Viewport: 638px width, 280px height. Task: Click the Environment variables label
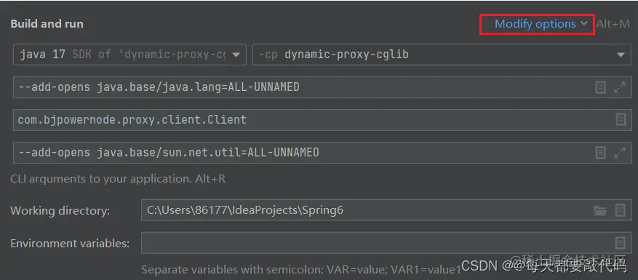point(70,244)
